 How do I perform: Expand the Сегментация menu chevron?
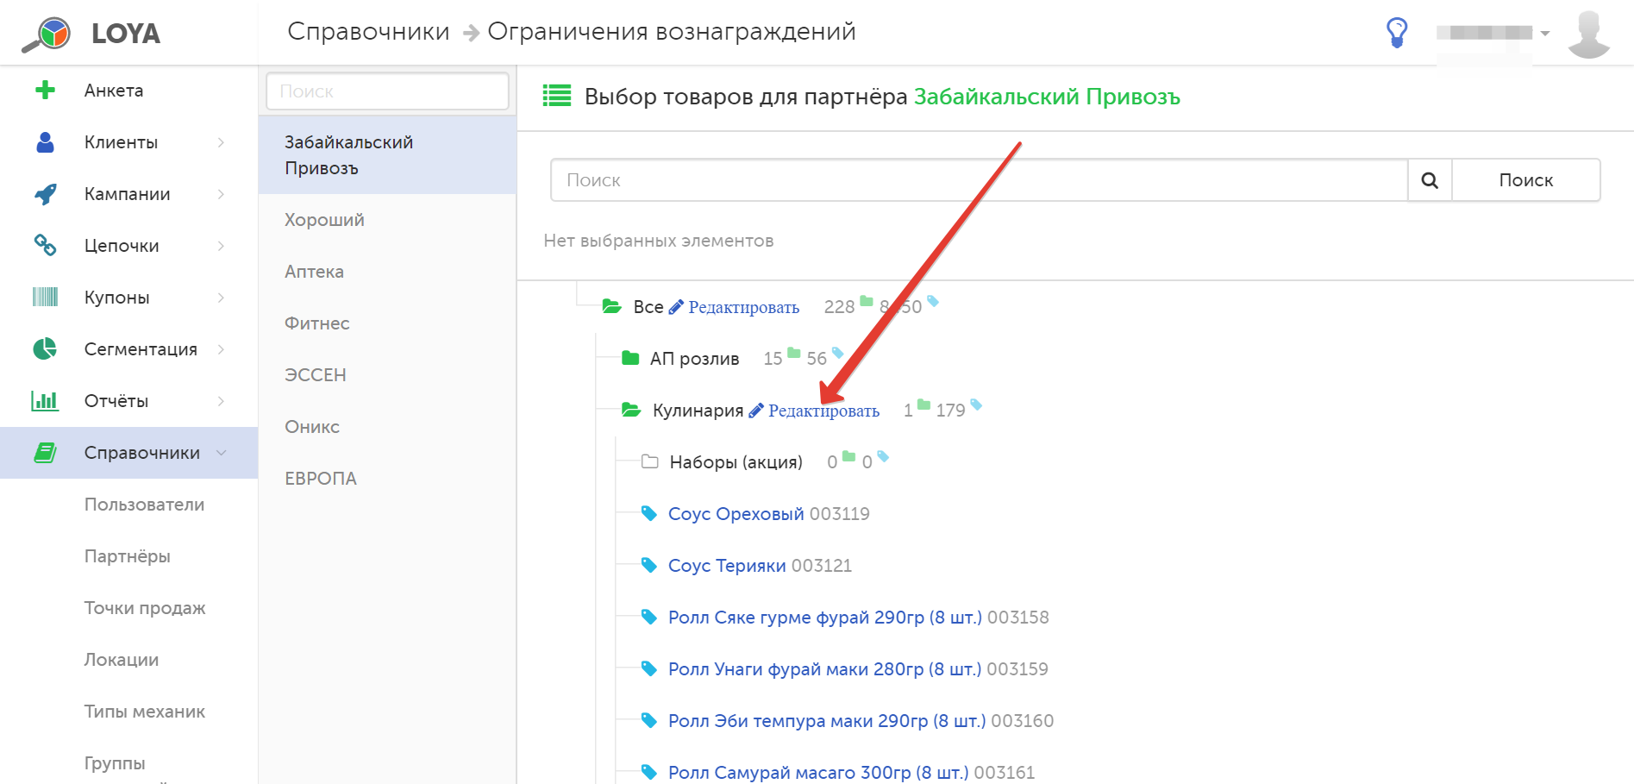coord(222,349)
